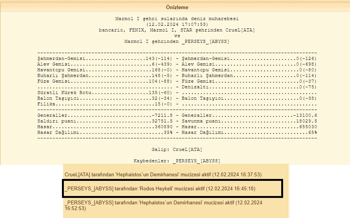This screenshot has height=218, width=350.
Task: Click the 'Rodos Heykeli' miracle message
Action: pos(160,188)
